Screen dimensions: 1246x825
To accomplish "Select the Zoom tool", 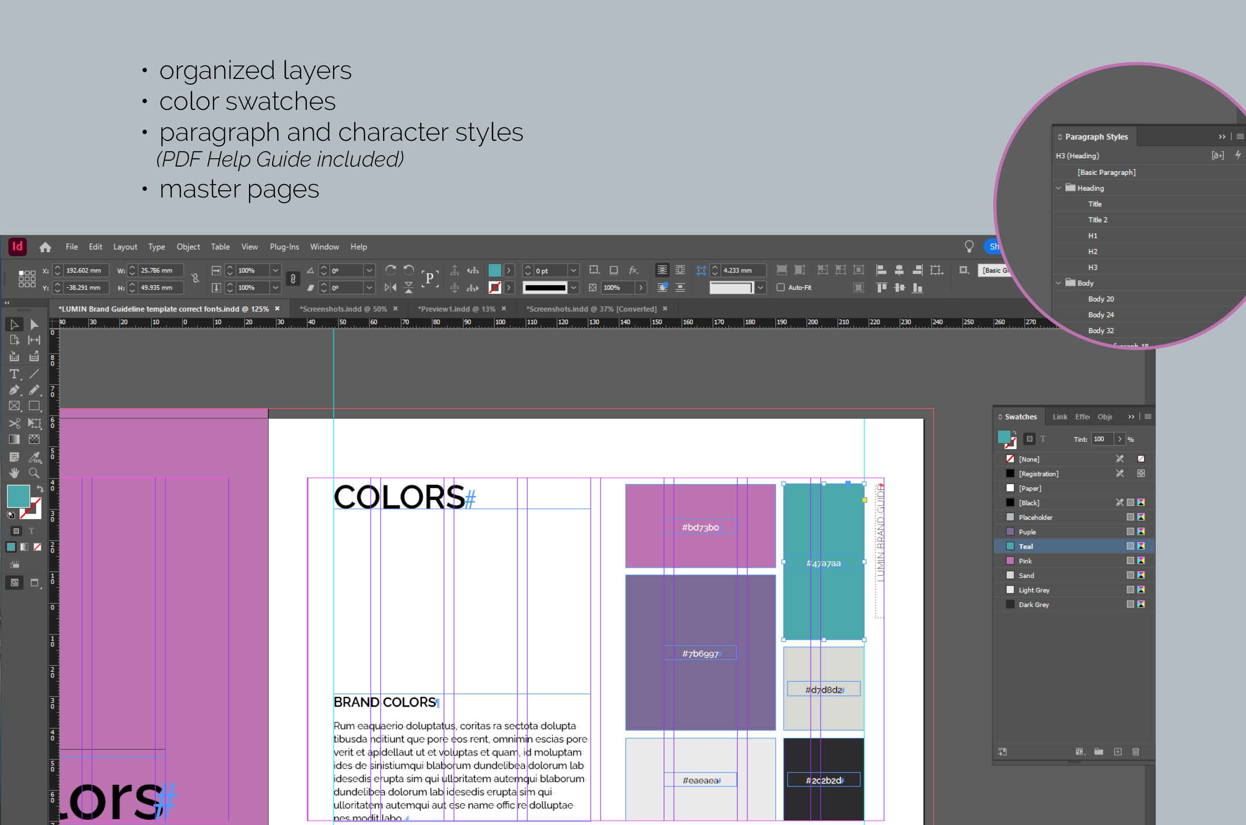I will pos(34,472).
